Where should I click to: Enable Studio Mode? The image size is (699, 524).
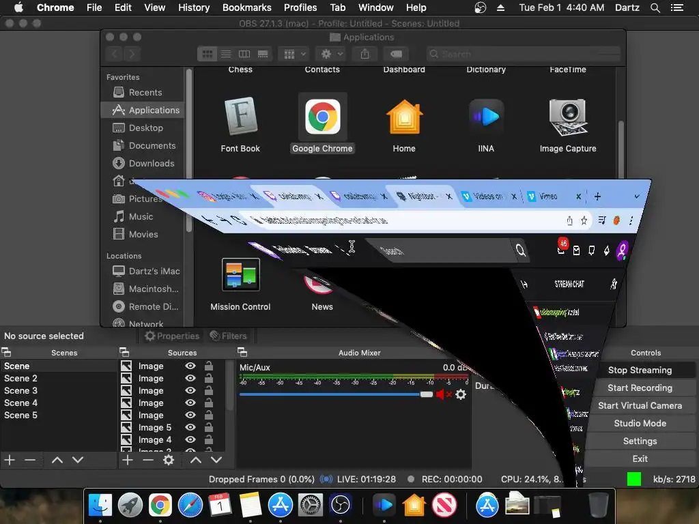tap(640, 423)
